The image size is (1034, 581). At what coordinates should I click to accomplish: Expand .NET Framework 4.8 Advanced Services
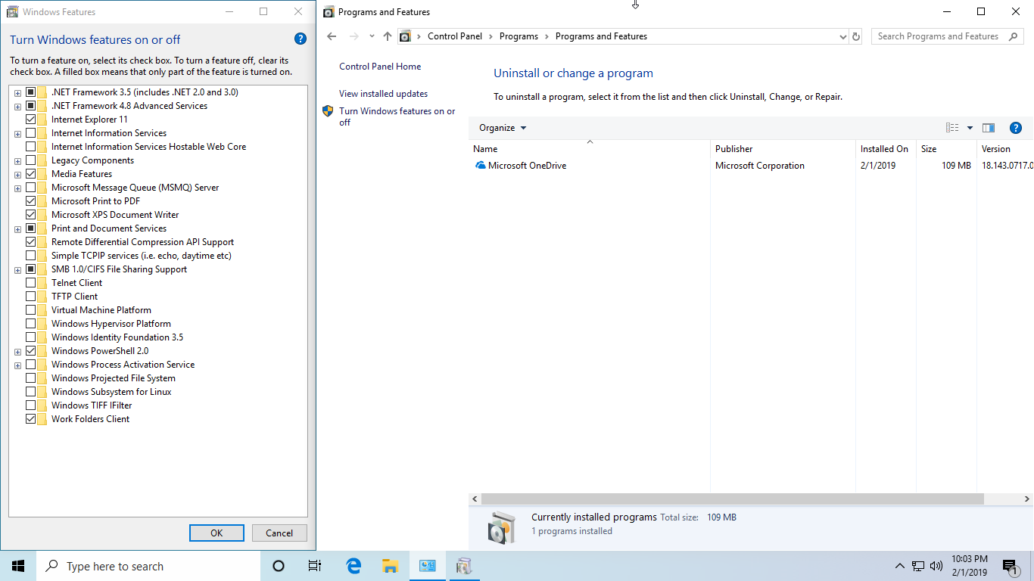tap(17, 107)
